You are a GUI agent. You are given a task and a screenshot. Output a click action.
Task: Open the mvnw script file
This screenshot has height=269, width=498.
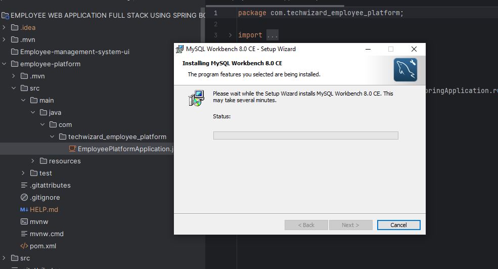point(38,221)
